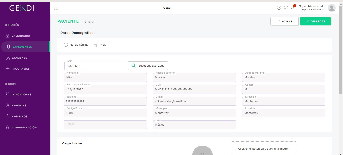
Task: Click the Gexdi header title text
Action: (167, 8)
